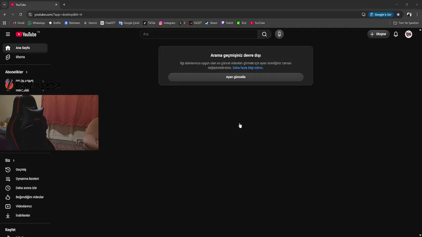Open the BotRix bookmark
The width and height of the screenshot is (422, 237).
(x=55, y=23)
